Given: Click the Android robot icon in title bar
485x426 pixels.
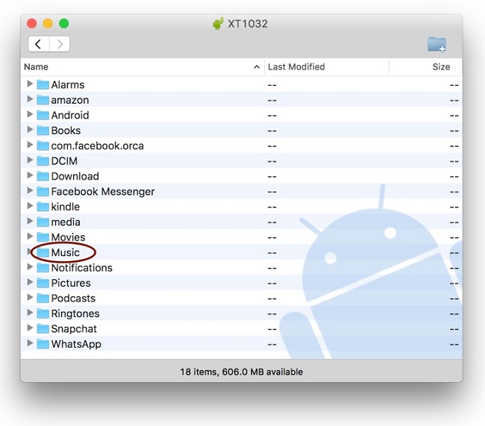Looking at the screenshot, I should tap(218, 24).
